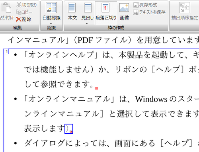Click the text PDF ファイル in top line
The image size is (199, 152).
tap(102, 40)
